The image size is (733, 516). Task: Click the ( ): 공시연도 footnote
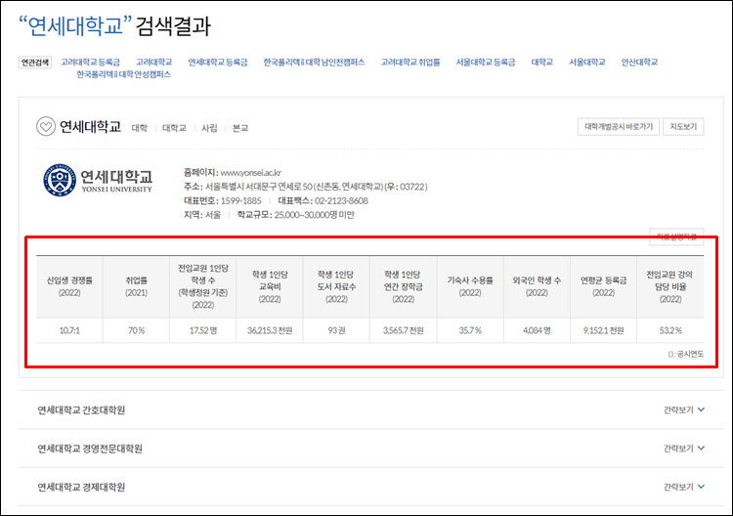(685, 354)
